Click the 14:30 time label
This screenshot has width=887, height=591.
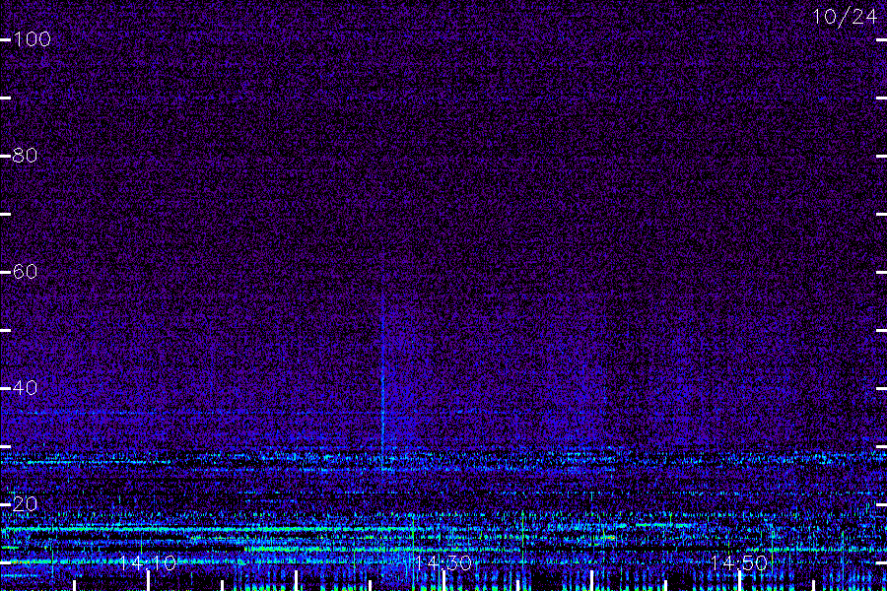click(443, 562)
